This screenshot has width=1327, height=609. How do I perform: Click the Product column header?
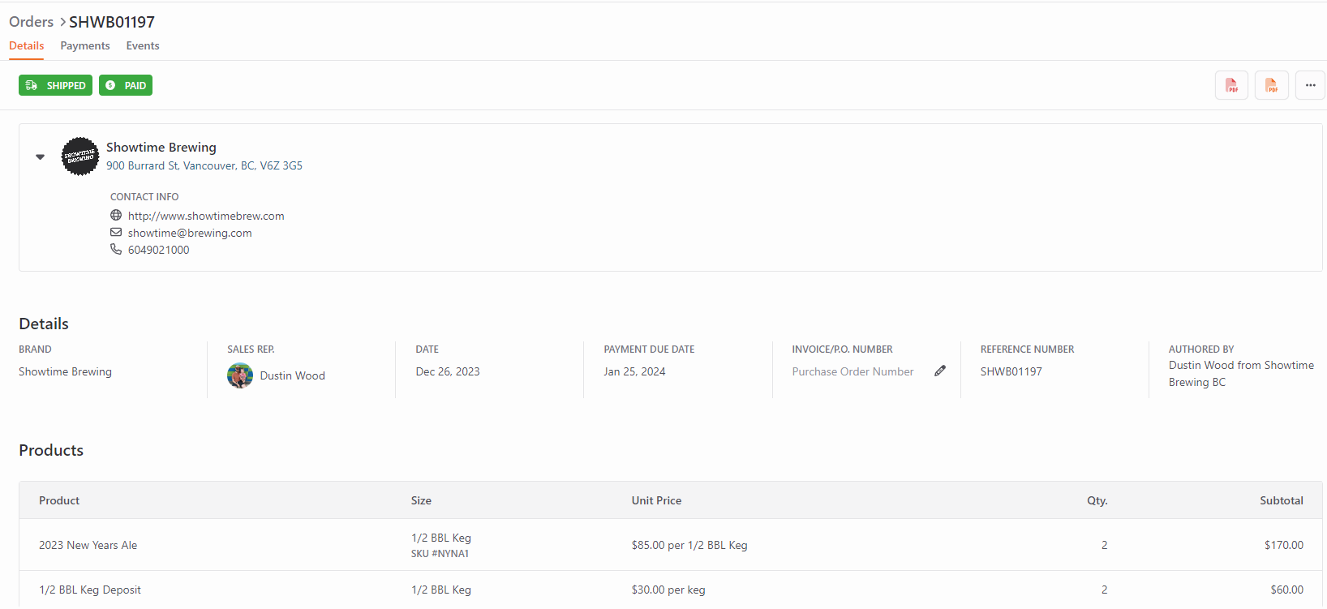(x=59, y=500)
